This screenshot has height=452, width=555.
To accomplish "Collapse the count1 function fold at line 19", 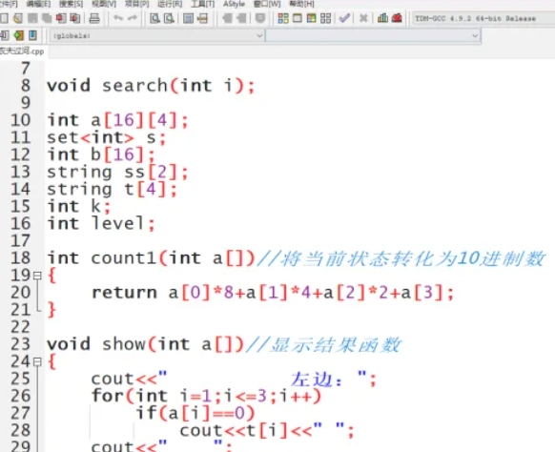I will pyautogui.click(x=37, y=276).
